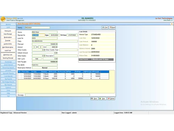Click the Interest amount field
174x131 pixels.
click(x=52, y=47)
